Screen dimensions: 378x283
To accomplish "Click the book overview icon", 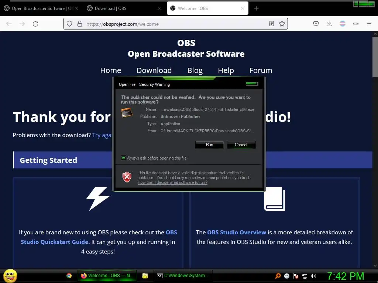I will pyautogui.click(x=275, y=199).
